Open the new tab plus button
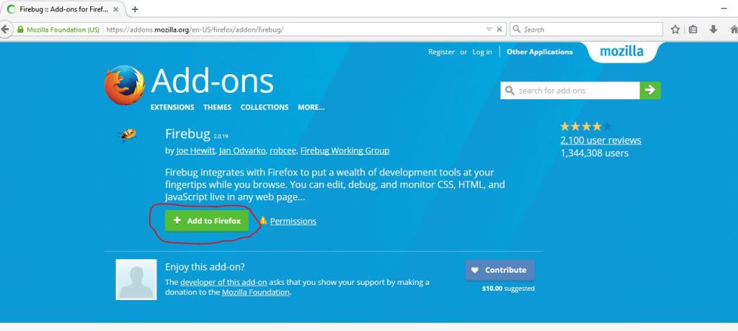This screenshot has width=738, height=331. (x=135, y=9)
